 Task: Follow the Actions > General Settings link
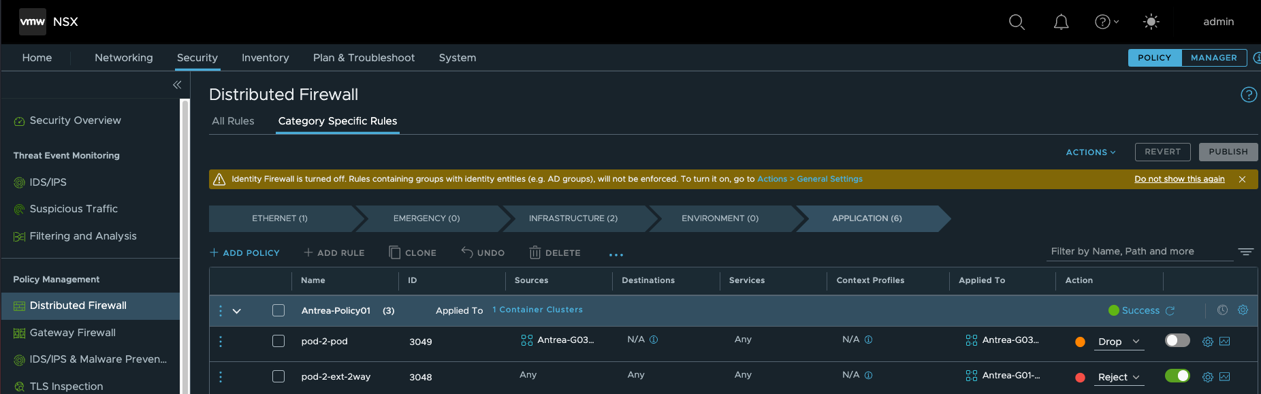pos(810,179)
